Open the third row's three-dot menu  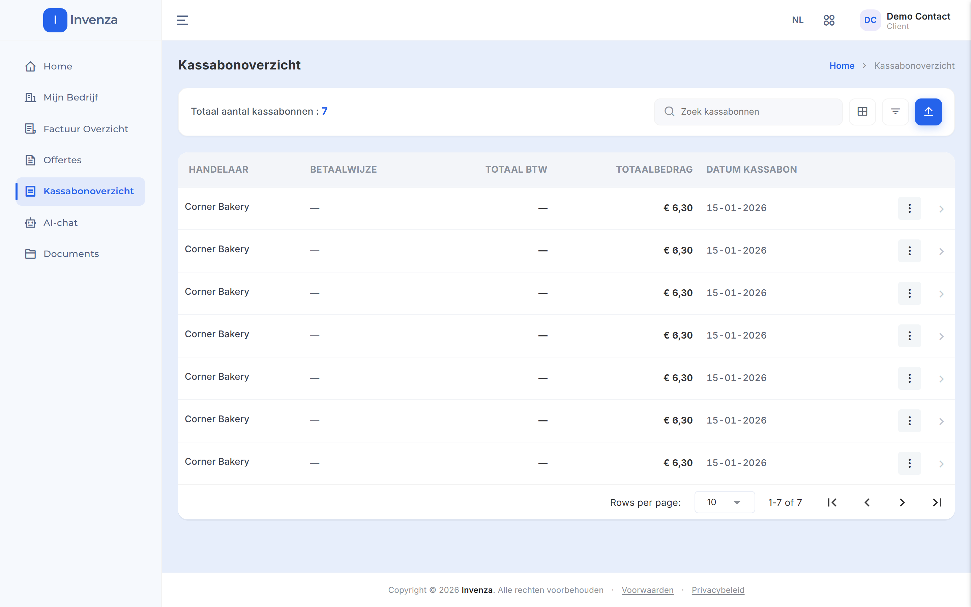(x=909, y=293)
